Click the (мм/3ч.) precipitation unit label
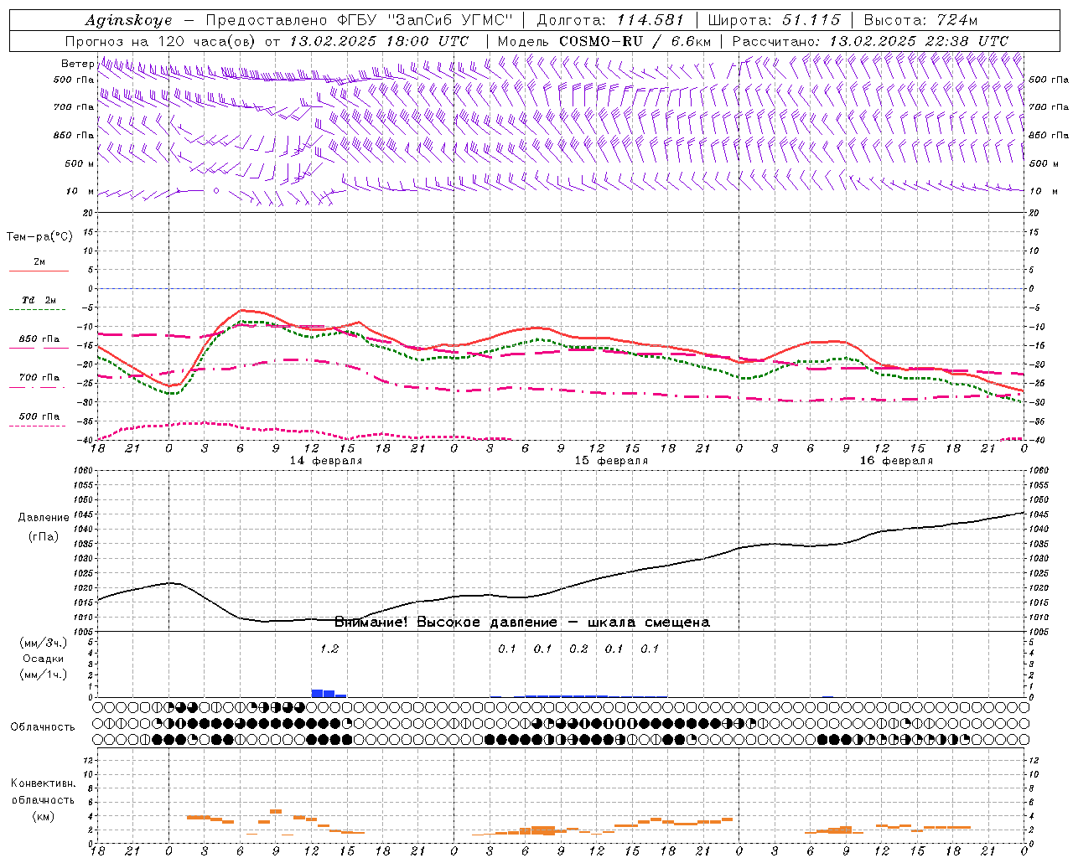The height and width of the screenshot is (858, 1073). pyautogui.click(x=44, y=643)
